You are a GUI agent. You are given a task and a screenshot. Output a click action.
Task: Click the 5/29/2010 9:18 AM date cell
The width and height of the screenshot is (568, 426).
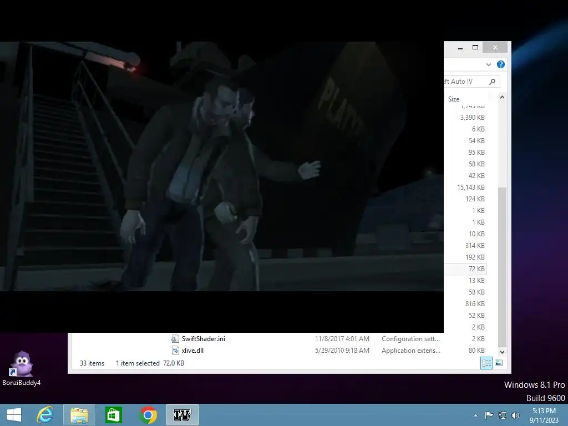(342, 351)
